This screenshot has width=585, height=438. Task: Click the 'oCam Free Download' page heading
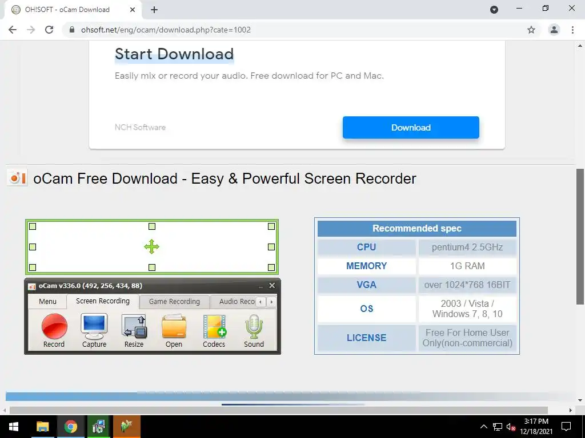pyautogui.click(x=225, y=179)
